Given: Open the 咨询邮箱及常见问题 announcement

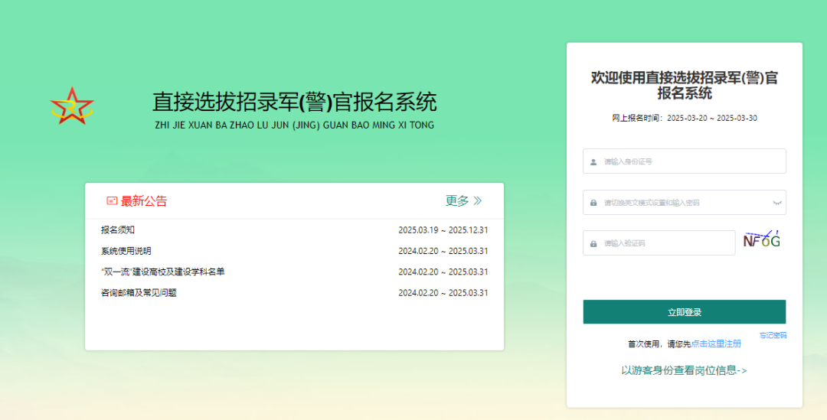Looking at the screenshot, I should [139, 293].
